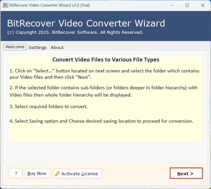Viewport: 211px width, 189px height.
Task: Close the Video Converter Wizard window
Action: [203, 5]
